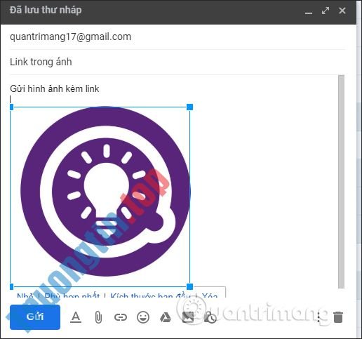Insert a link using the chain icon
Viewport: 362px width, 339px height.
pos(121,317)
